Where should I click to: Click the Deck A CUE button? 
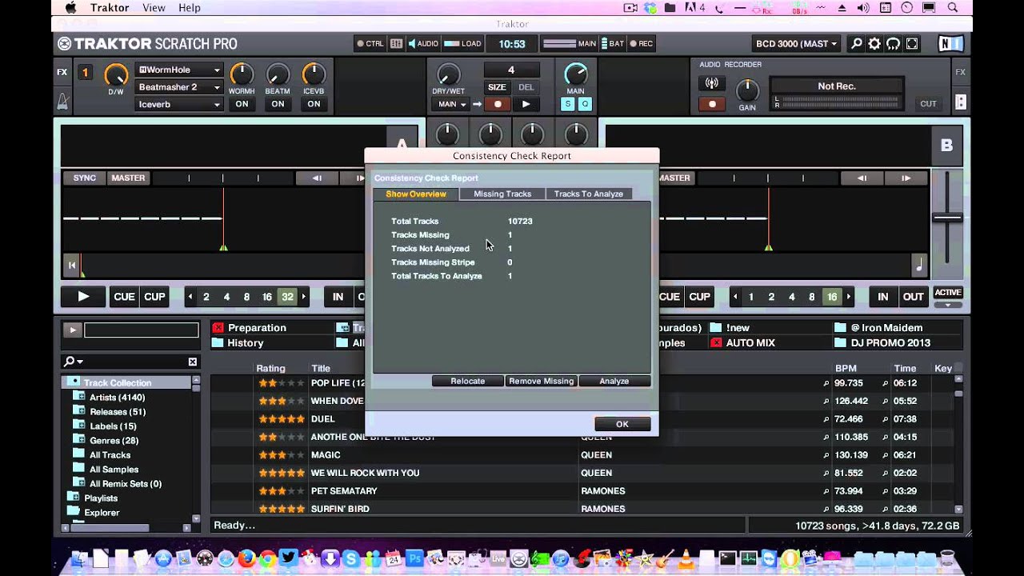pos(124,297)
